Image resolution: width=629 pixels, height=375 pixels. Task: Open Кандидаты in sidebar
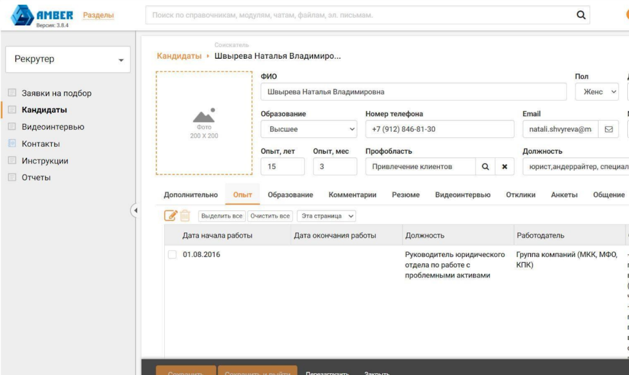[x=44, y=110]
